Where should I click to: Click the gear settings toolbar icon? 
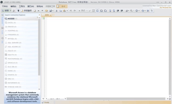pos(137,10)
